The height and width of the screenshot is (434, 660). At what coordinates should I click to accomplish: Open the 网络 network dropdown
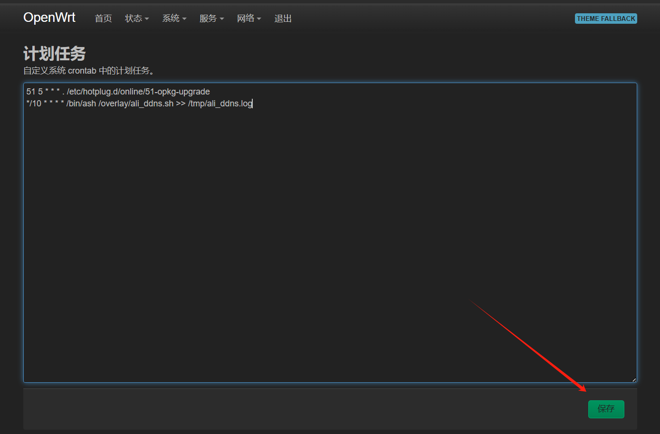[249, 19]
